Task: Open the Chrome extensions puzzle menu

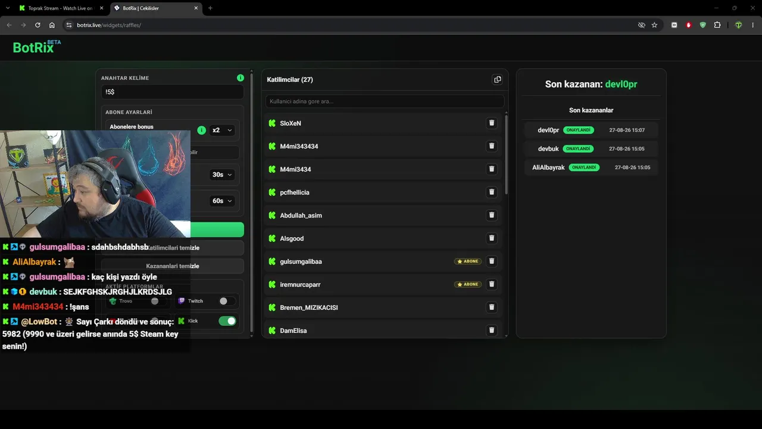Action: [x=717, y=25]
